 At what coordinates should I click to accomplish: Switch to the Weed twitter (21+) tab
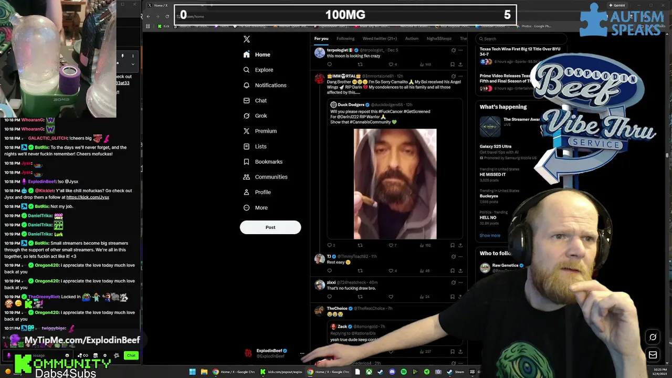click(x=380, y=38)
